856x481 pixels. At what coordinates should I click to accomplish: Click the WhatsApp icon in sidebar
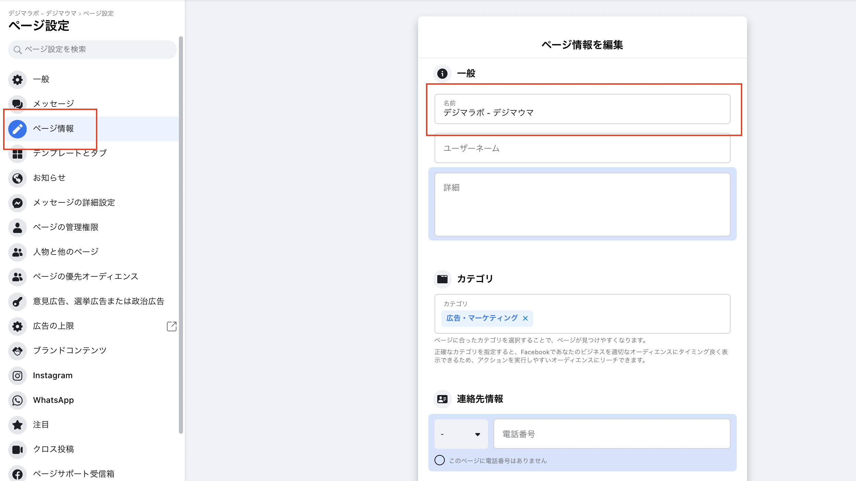[x=17, y=400]
